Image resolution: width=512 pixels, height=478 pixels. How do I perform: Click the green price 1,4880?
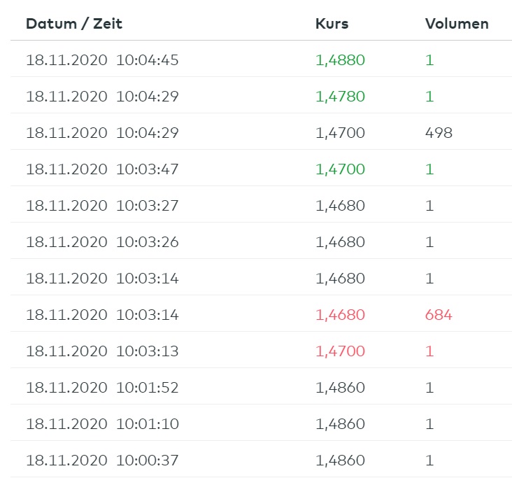tap(340, 60)
